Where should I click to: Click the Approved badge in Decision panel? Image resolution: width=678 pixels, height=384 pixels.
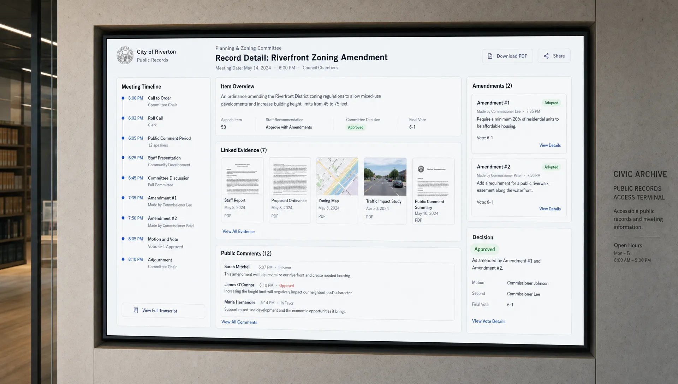click(x=484, y=249)
